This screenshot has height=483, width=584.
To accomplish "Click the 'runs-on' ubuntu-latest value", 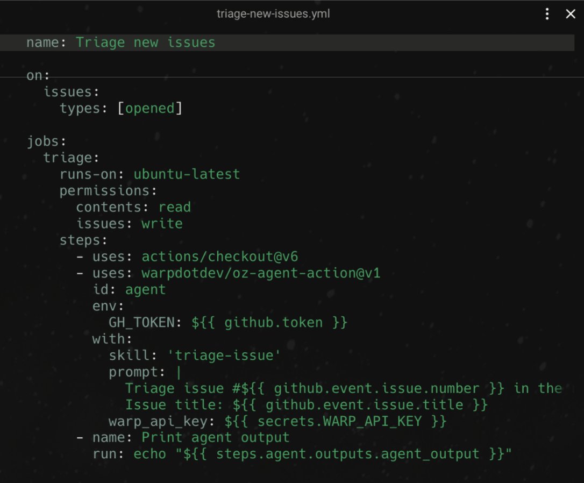I will click(187, 174).
